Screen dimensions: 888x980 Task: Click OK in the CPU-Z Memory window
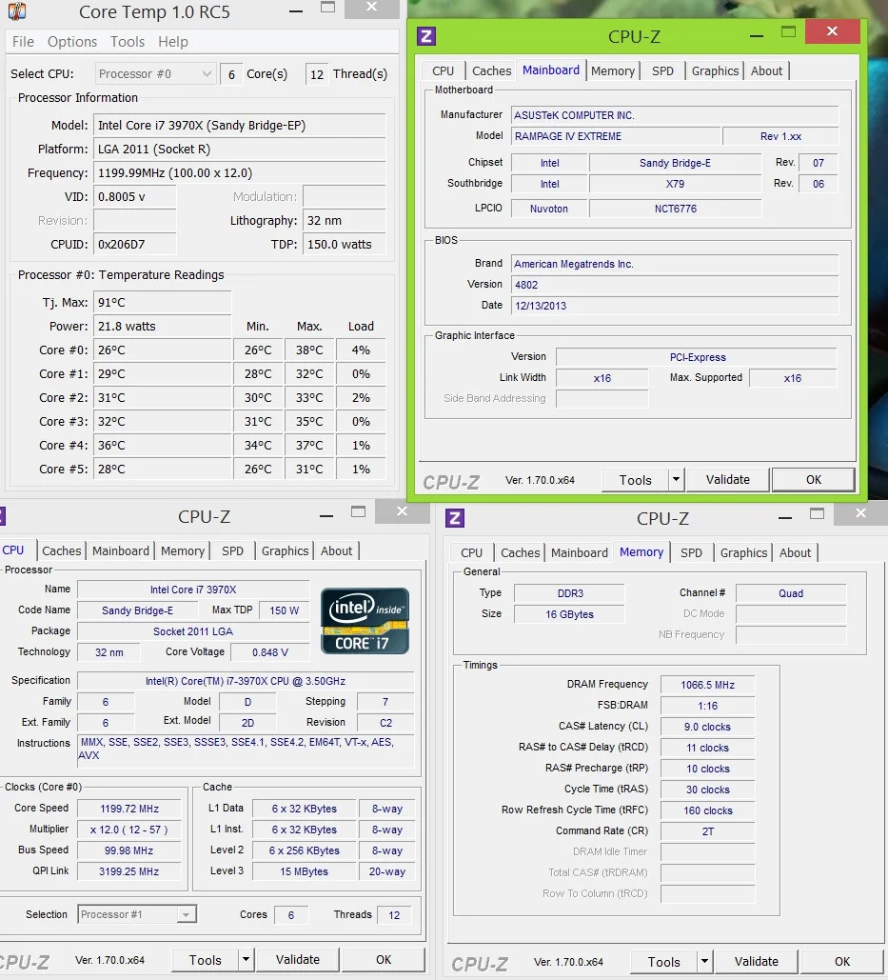(841, 961)
